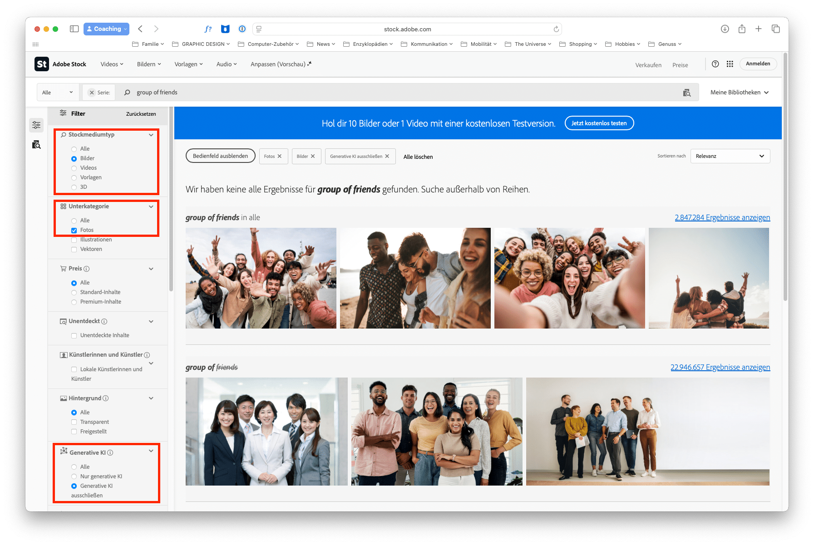Collapse the Preis filter section
The width and height of the screenshot is (814, 545).
coord(151,269)
